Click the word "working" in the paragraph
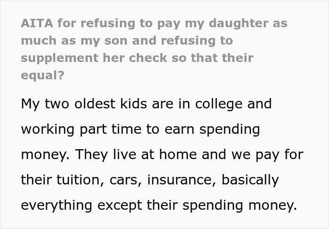Image resolution: width=329 pixels, height=229 pixels. click(x=47, y=130)
